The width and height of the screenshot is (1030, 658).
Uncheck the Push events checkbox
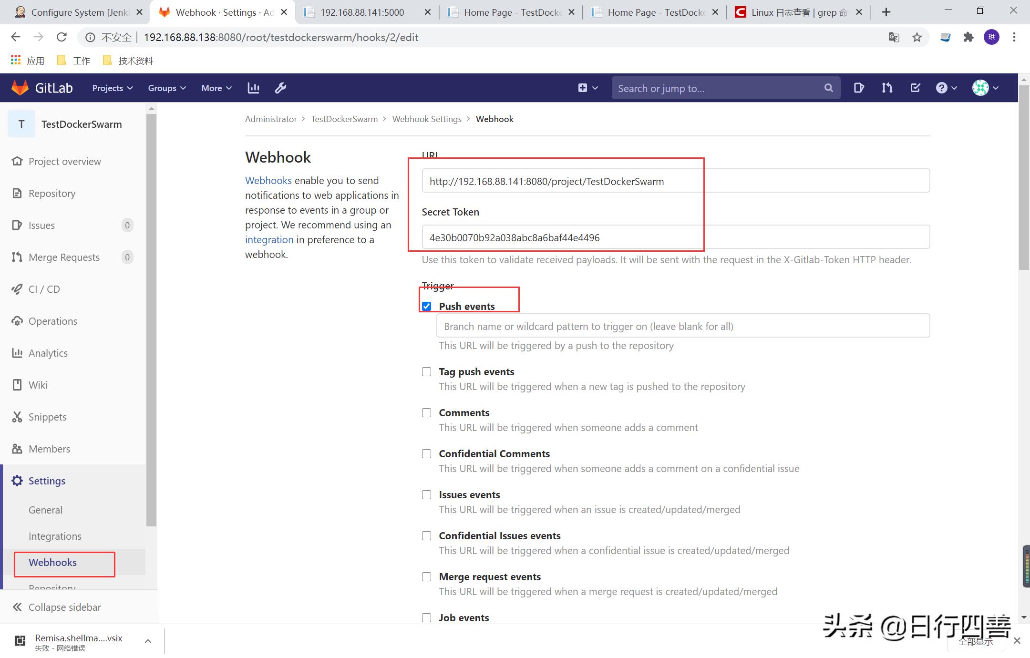coord(426,306)
